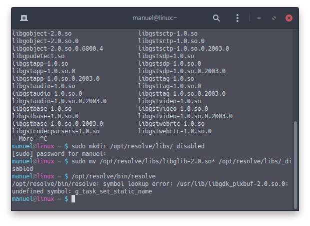Click libgobject-2.0.so.0.6800.4 in the listing
Screen dimensions: 310x226
tap(57, 49)
